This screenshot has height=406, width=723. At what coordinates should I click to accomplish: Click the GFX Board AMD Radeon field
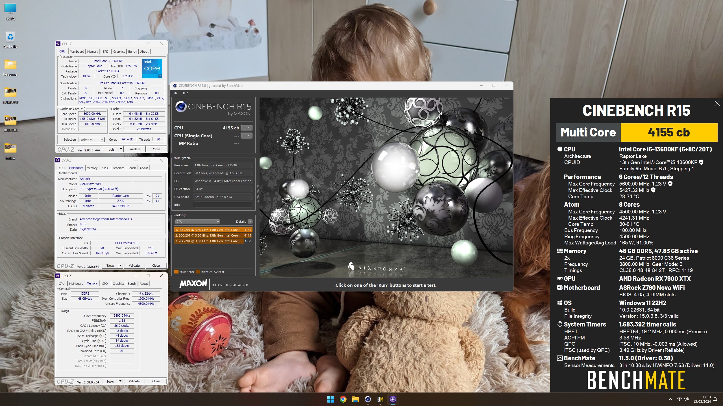[x=223, y=197]
